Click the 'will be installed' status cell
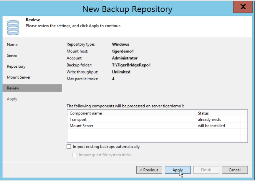This screenshot has height=181, width=255. (x=211, y=126)
